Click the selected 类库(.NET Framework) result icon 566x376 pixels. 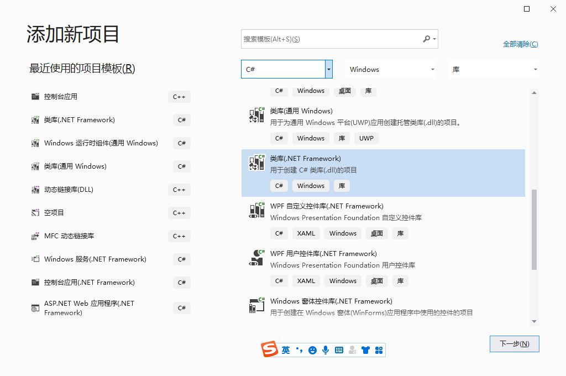256,163
